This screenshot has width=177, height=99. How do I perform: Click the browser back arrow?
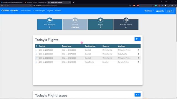click(x=2, y=5)
